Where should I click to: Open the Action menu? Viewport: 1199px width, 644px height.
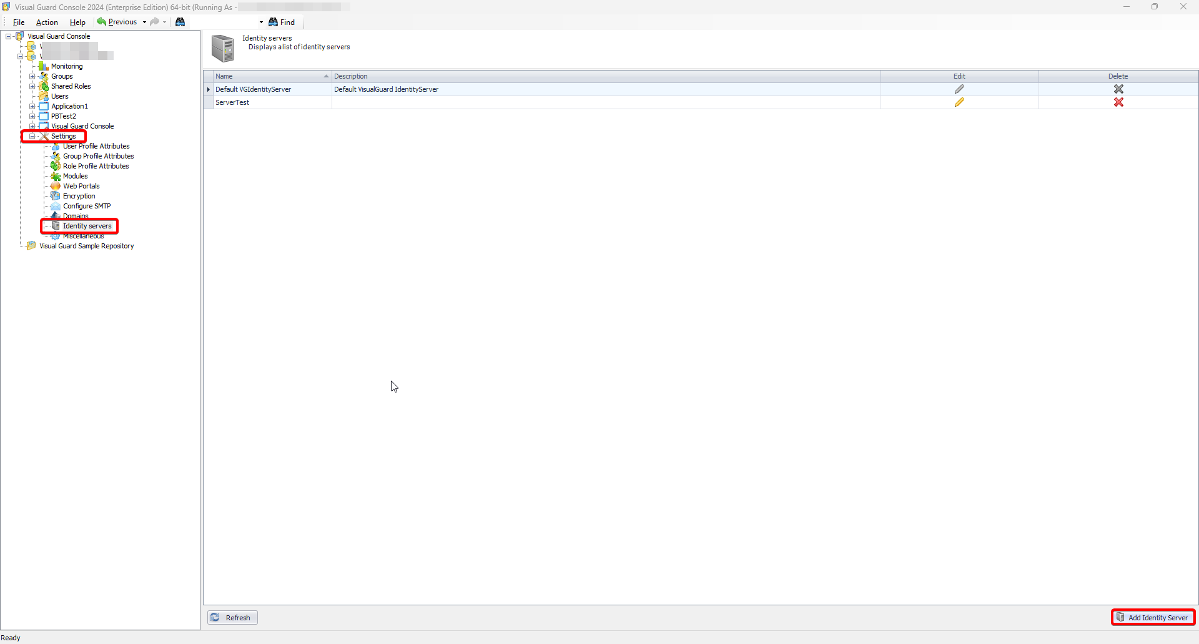(47, 22)
